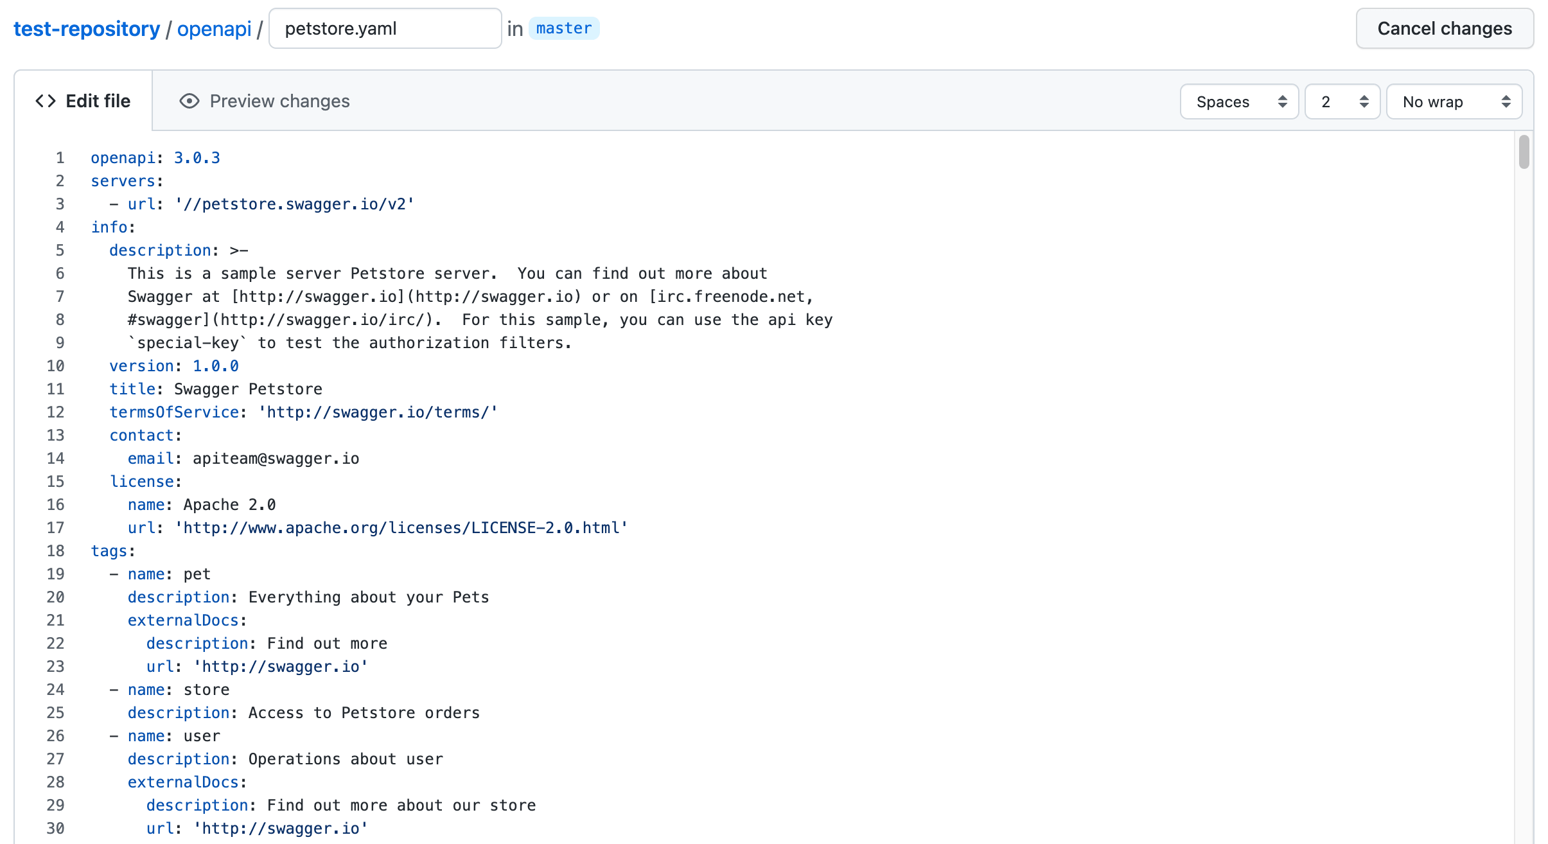Click the 'servers:' key on line 2
Image resolution: width=1548 pixels, height=844 pixels.
127,181
